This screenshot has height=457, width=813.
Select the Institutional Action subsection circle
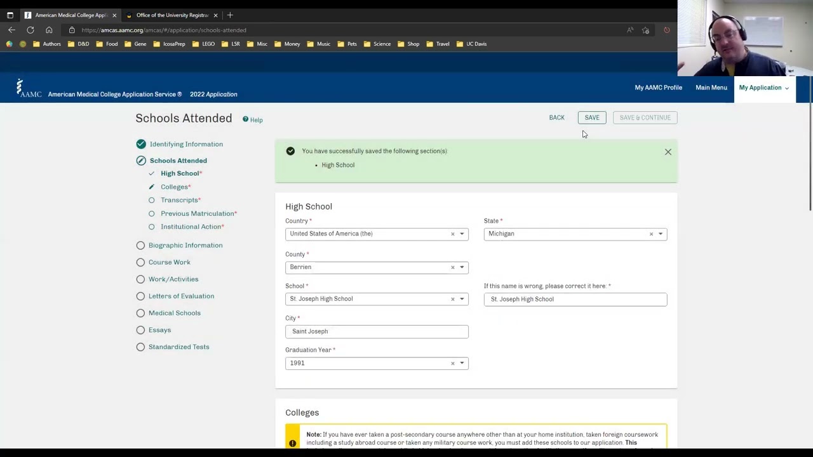pyautogui.click(x=151, y=227)
